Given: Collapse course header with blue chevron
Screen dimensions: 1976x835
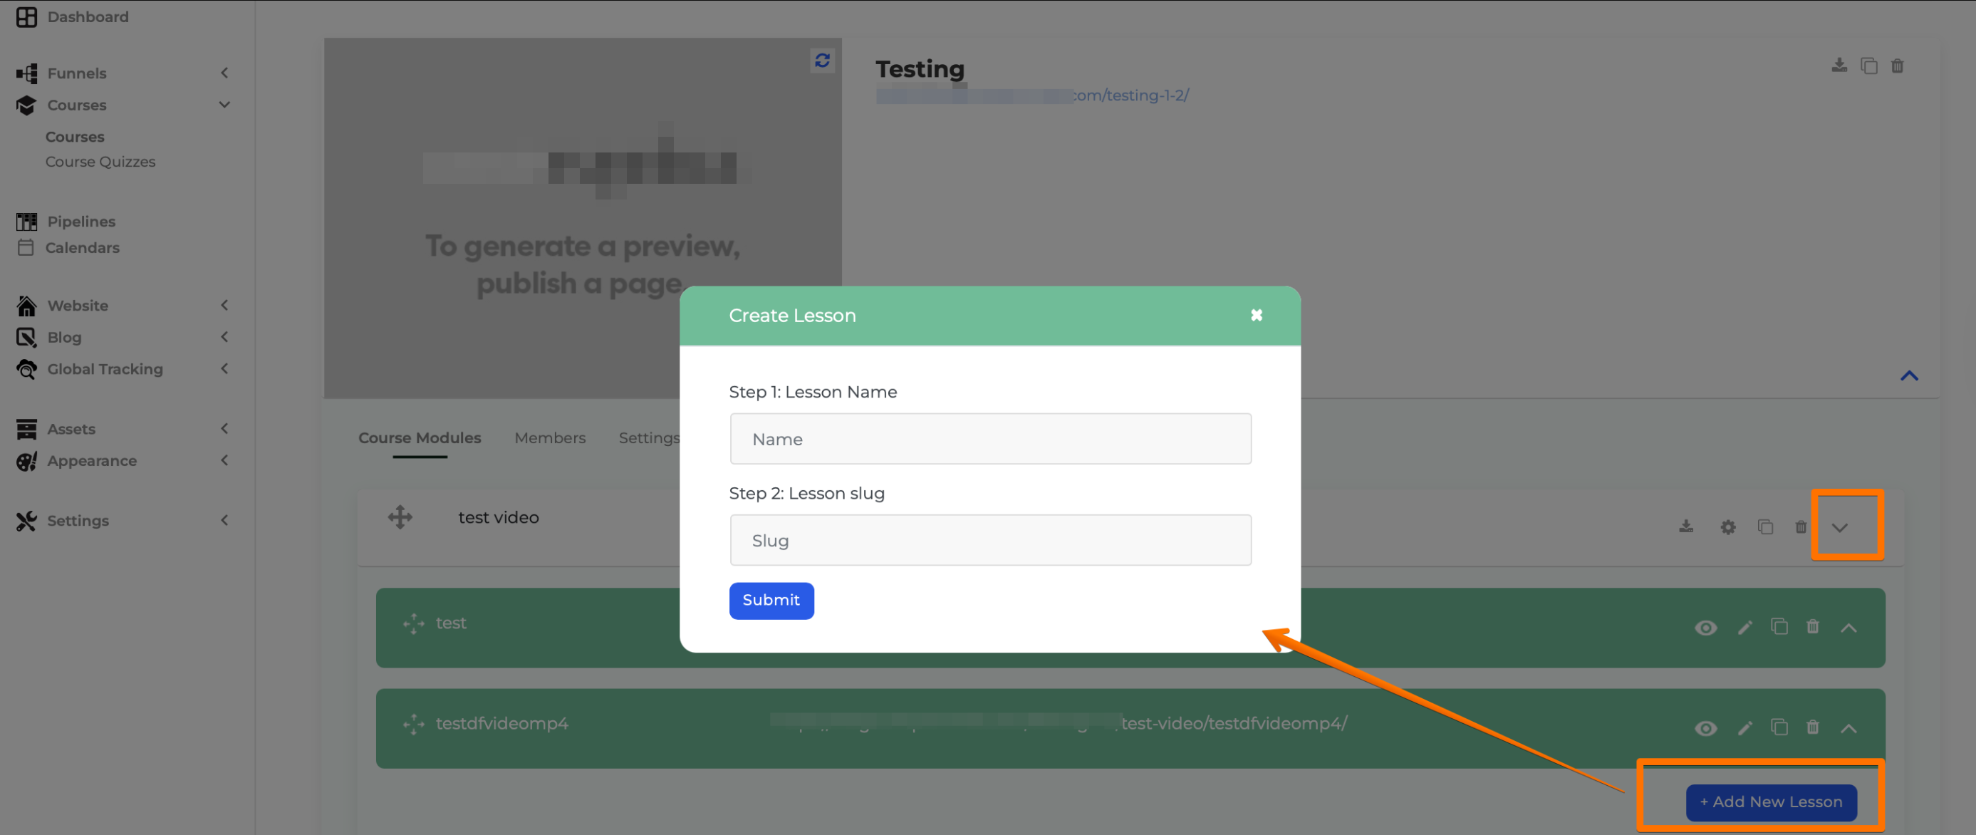Looking at the screenshot, I should 1908,375.
